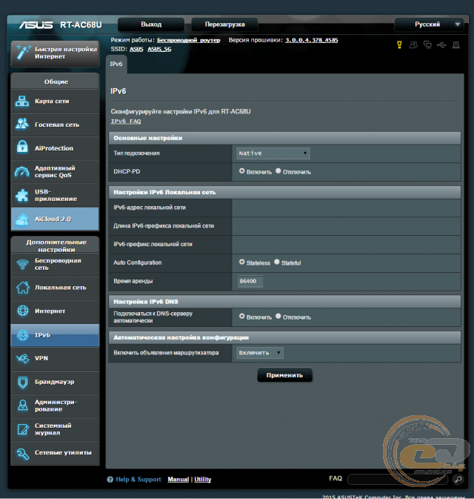Open the Network Tools (Сетевые утилиты) wrench icon
This screenshot has width=474, height=499.
(x=22, y=453)
